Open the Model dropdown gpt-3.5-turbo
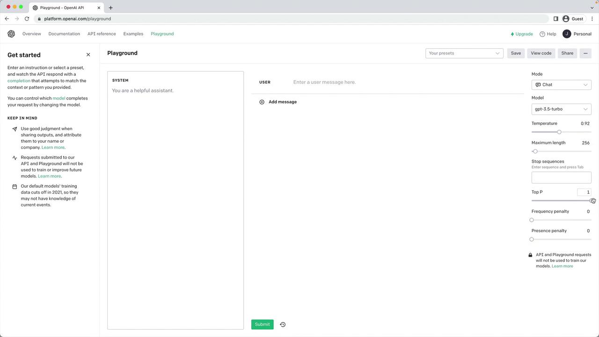The width and height of the screenshot is (599, 337). pos(561,109)
